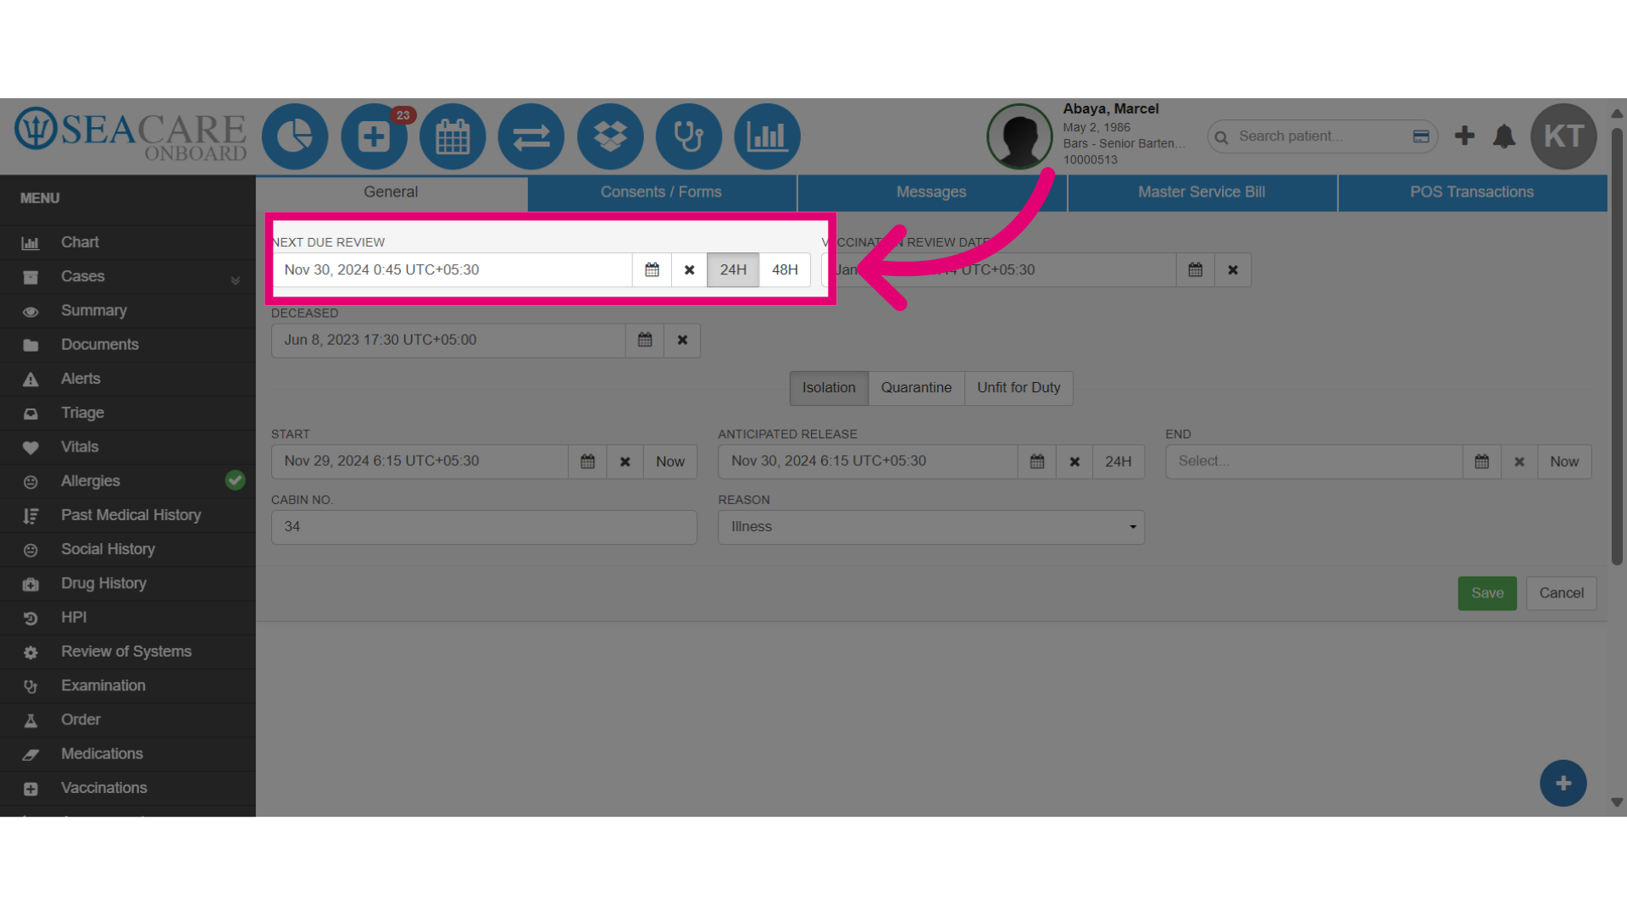Set Anticipated Release to 24H
Viewport: 1627px width, 915px height.
[x=1119, y=462]
